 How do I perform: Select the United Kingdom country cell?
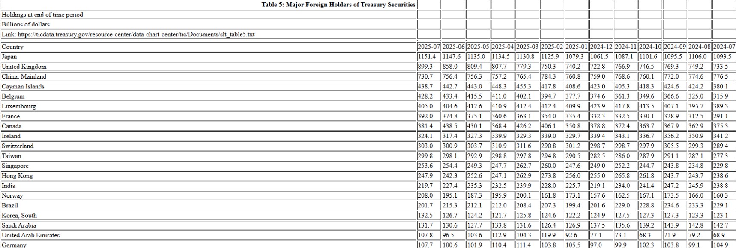click(x=24, y=67)
